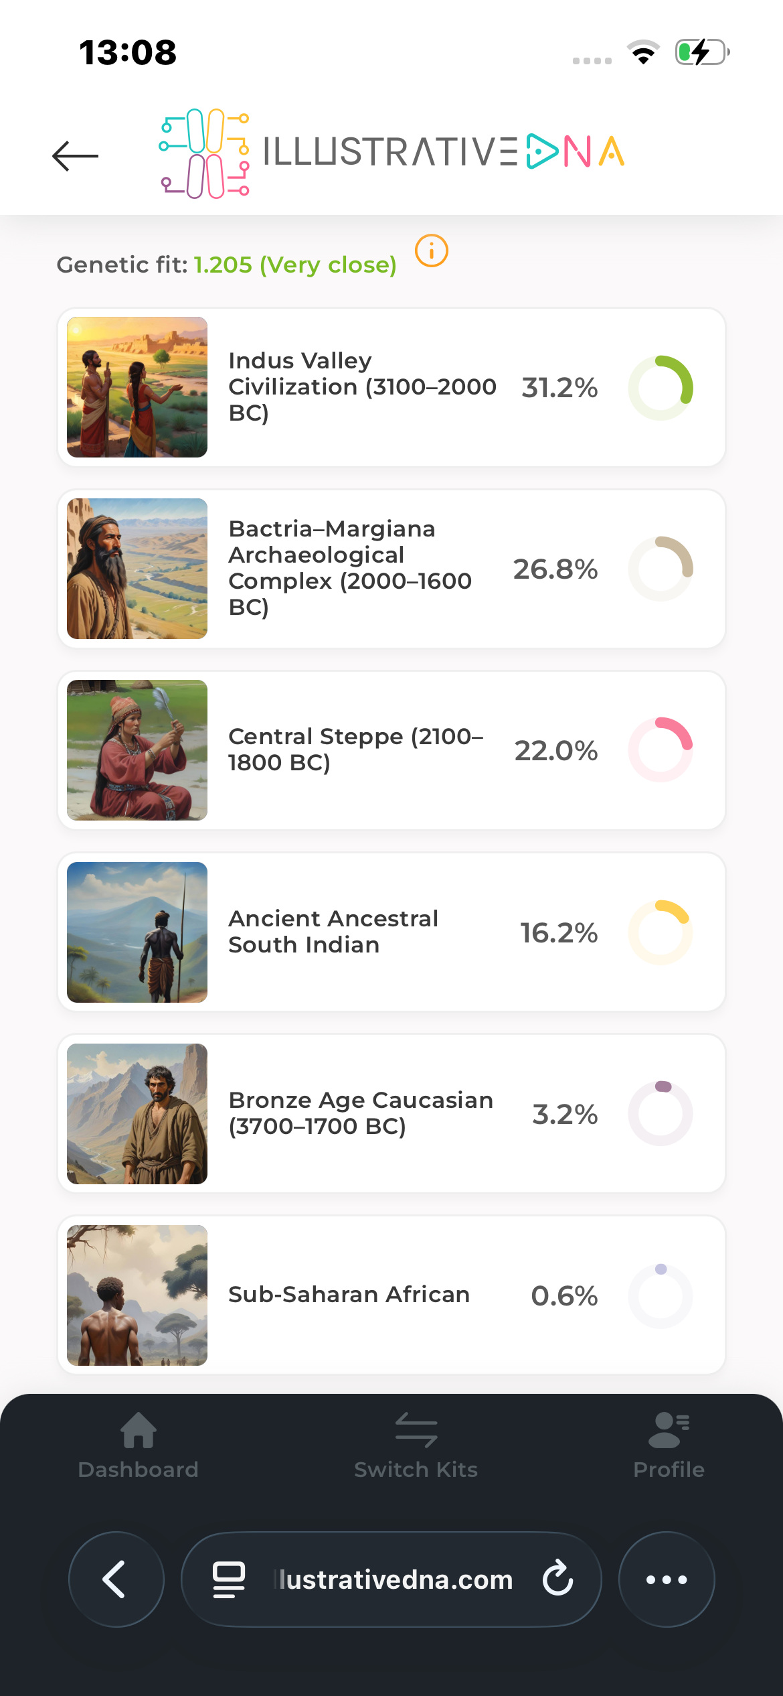Reload the page with the refresh icon
Image resolution: width=783 pixels, height=1696 pixels.
coord(557,1579)
